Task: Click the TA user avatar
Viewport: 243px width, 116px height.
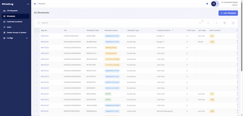Action: 214,4
